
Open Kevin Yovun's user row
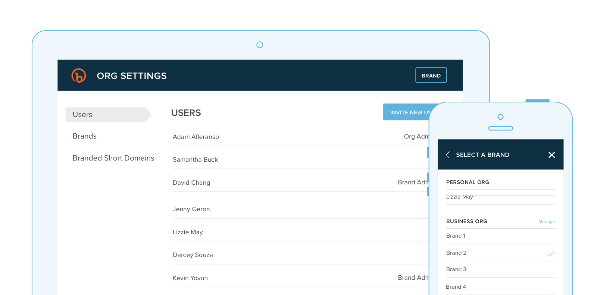190,278
